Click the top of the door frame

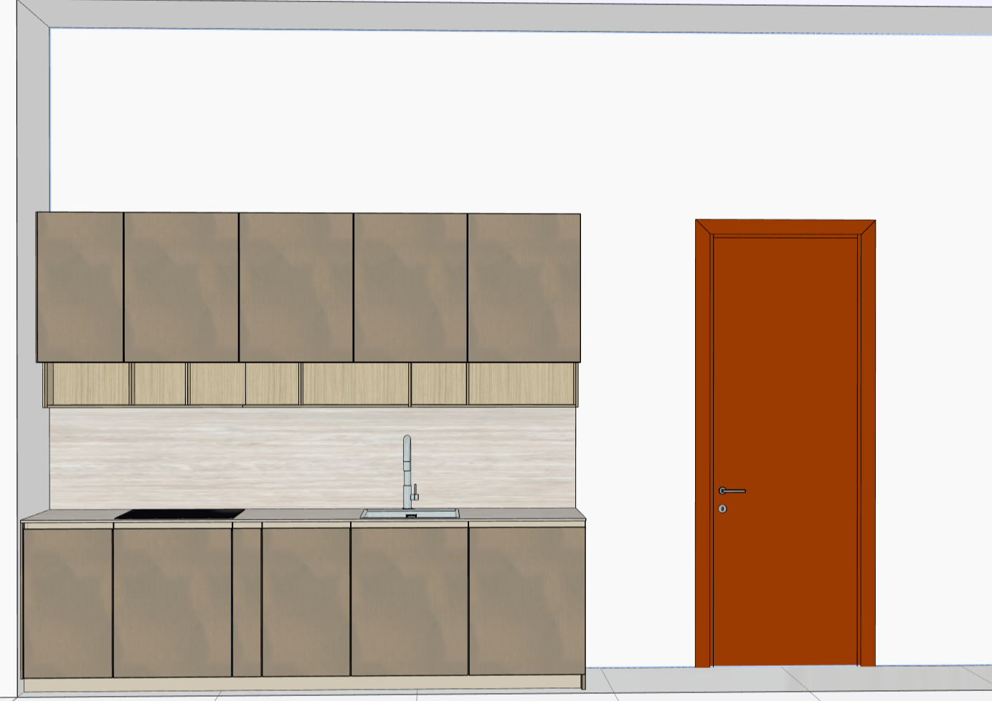point(785,228)
